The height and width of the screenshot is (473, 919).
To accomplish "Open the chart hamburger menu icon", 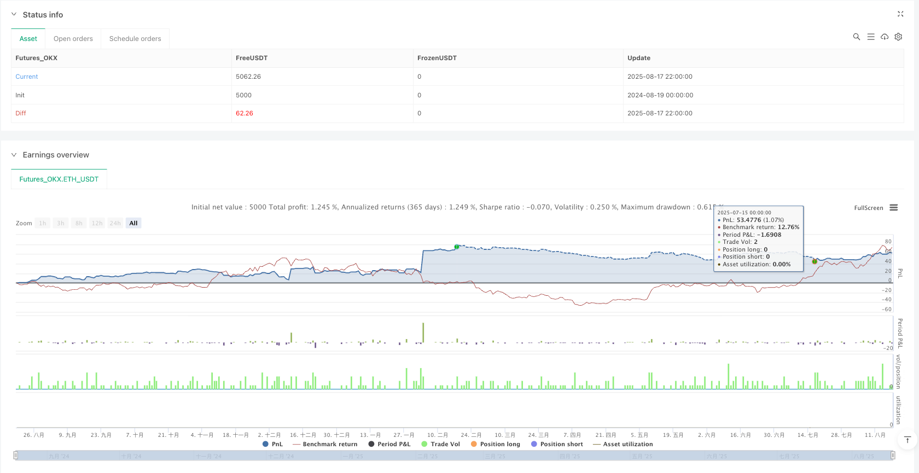I will click(x=894, y=208).
